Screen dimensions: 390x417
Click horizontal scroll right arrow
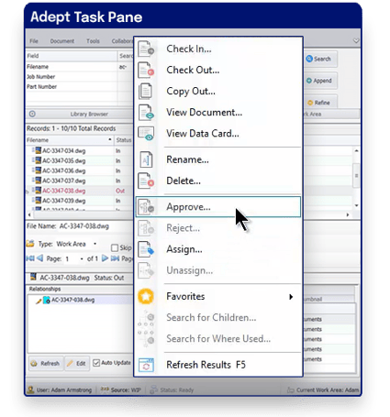point(348,214)
